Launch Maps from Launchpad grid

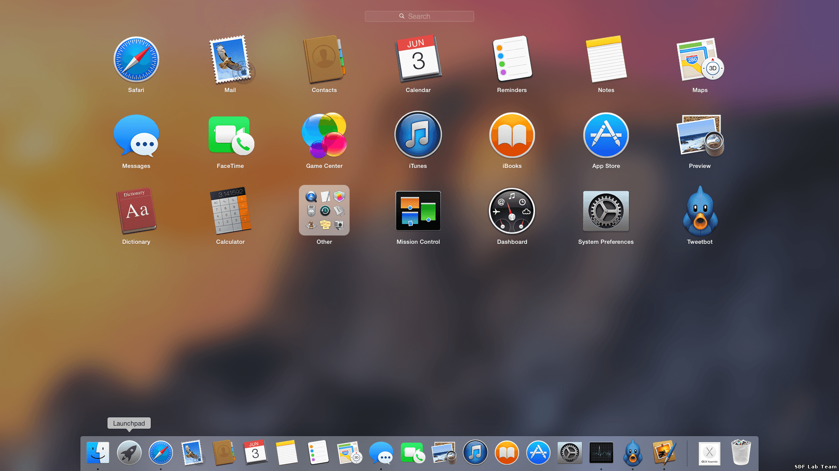pos(700,59)
